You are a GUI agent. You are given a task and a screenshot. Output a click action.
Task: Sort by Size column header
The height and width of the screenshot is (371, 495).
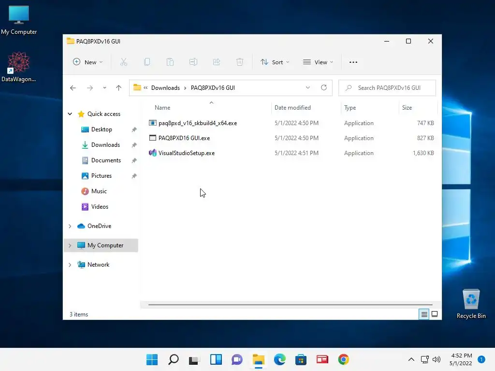(407, 108)
